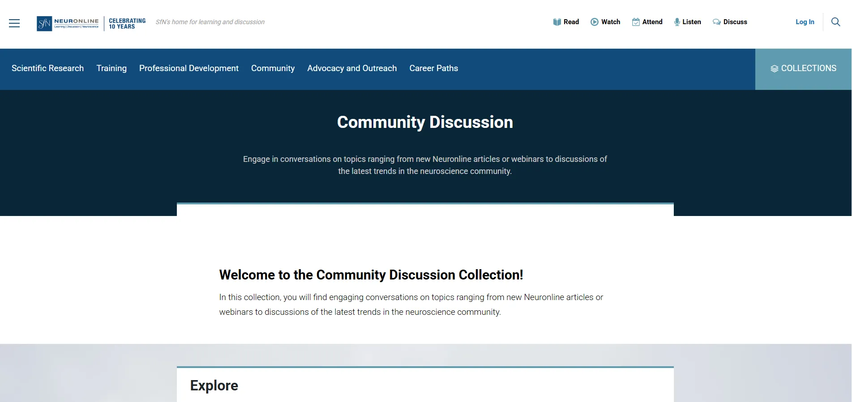The image size is (852, 402).
Task: Click the Listen microphone icon
Action: click(x=677, y=22)
